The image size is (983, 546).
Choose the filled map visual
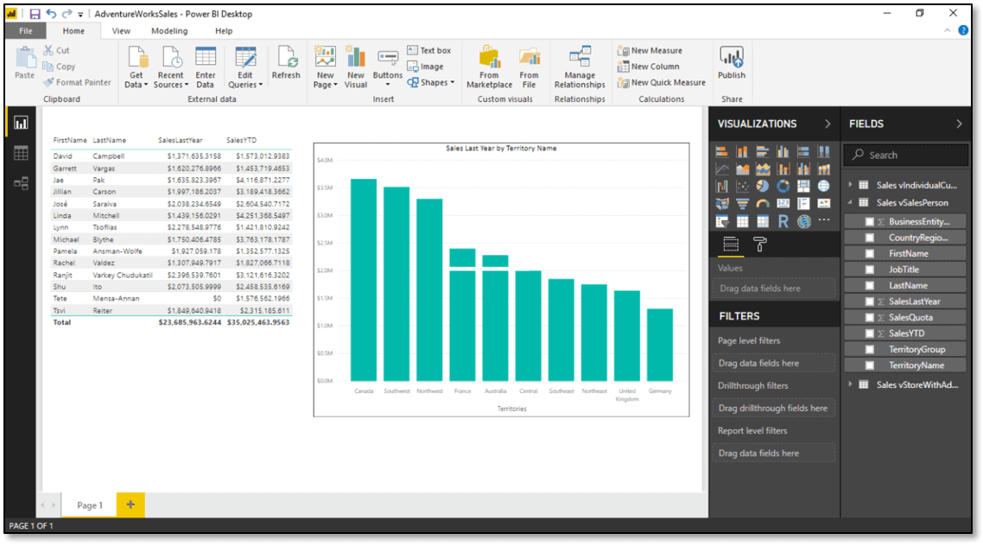pyautogui.click(x=721, y=204)
